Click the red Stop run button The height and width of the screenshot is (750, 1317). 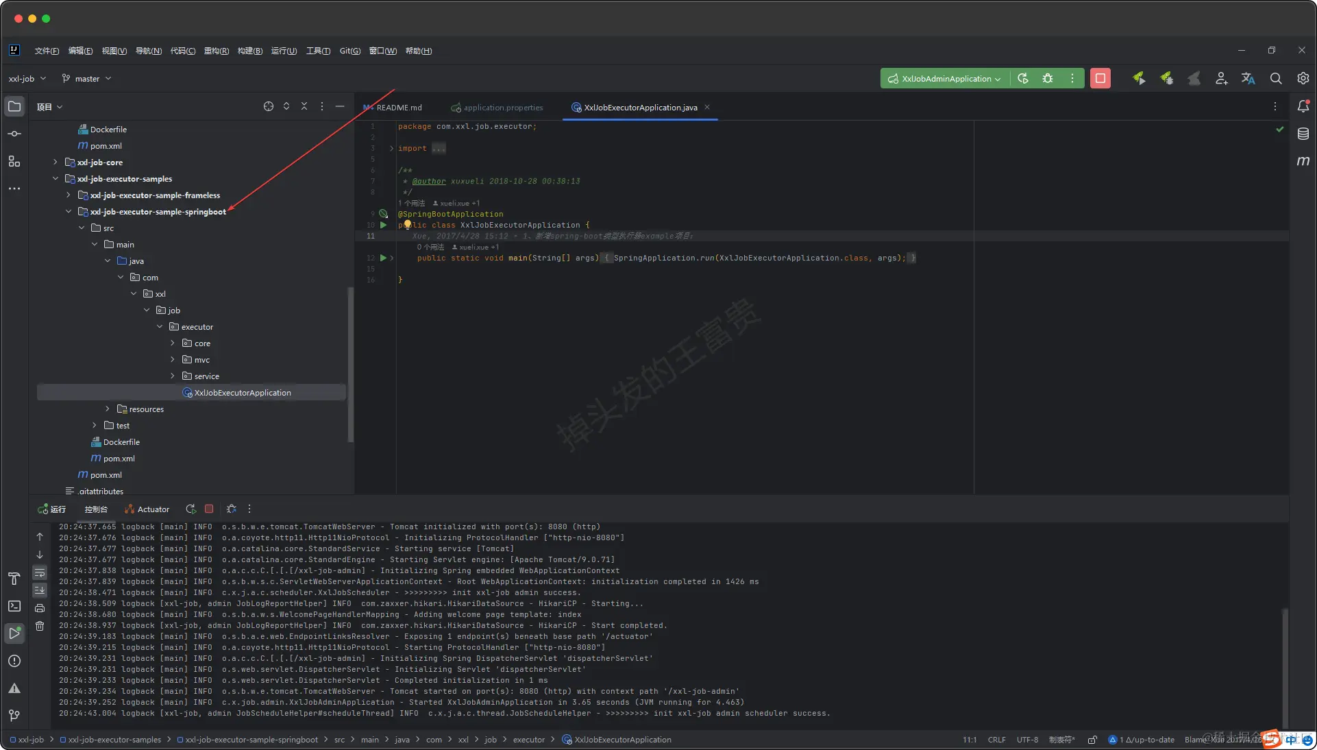tap(1100, 78)
